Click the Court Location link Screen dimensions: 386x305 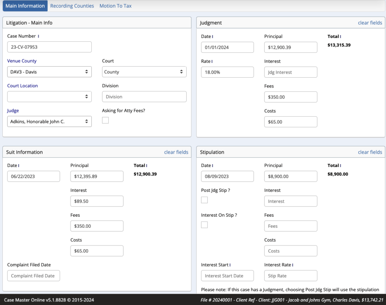click(x=22, y=86)
